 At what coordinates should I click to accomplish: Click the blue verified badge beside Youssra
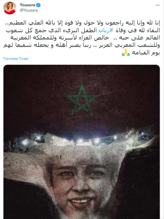(x=38, y=5)
